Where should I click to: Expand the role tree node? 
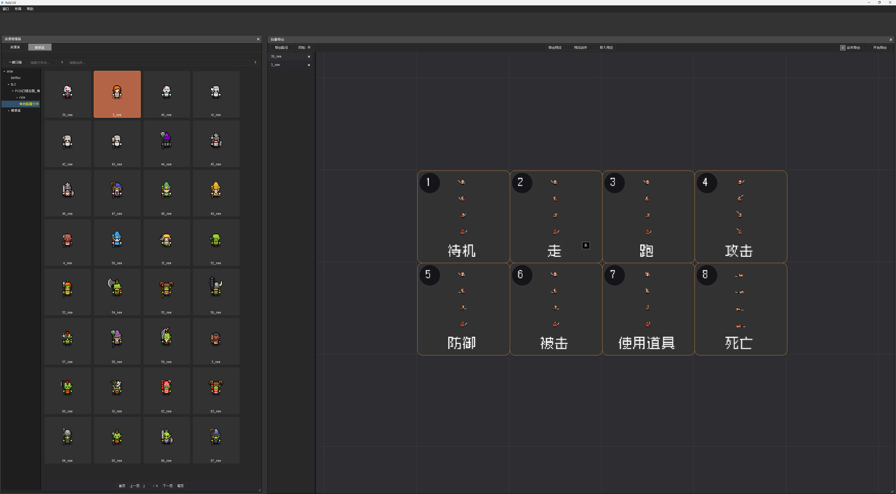pyautogui.click(x=17, y=97)
